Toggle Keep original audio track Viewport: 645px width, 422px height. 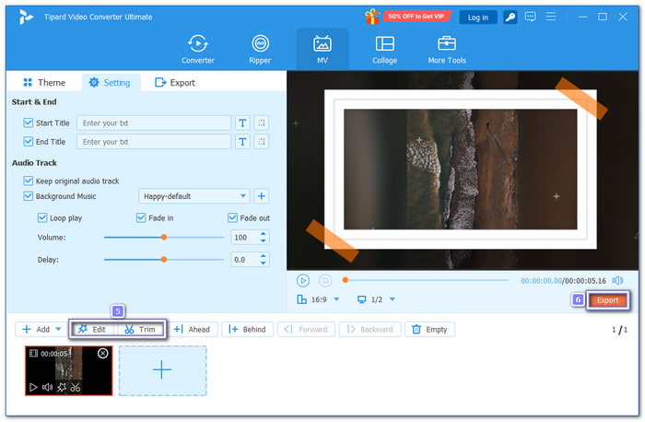tap(28, 182)
